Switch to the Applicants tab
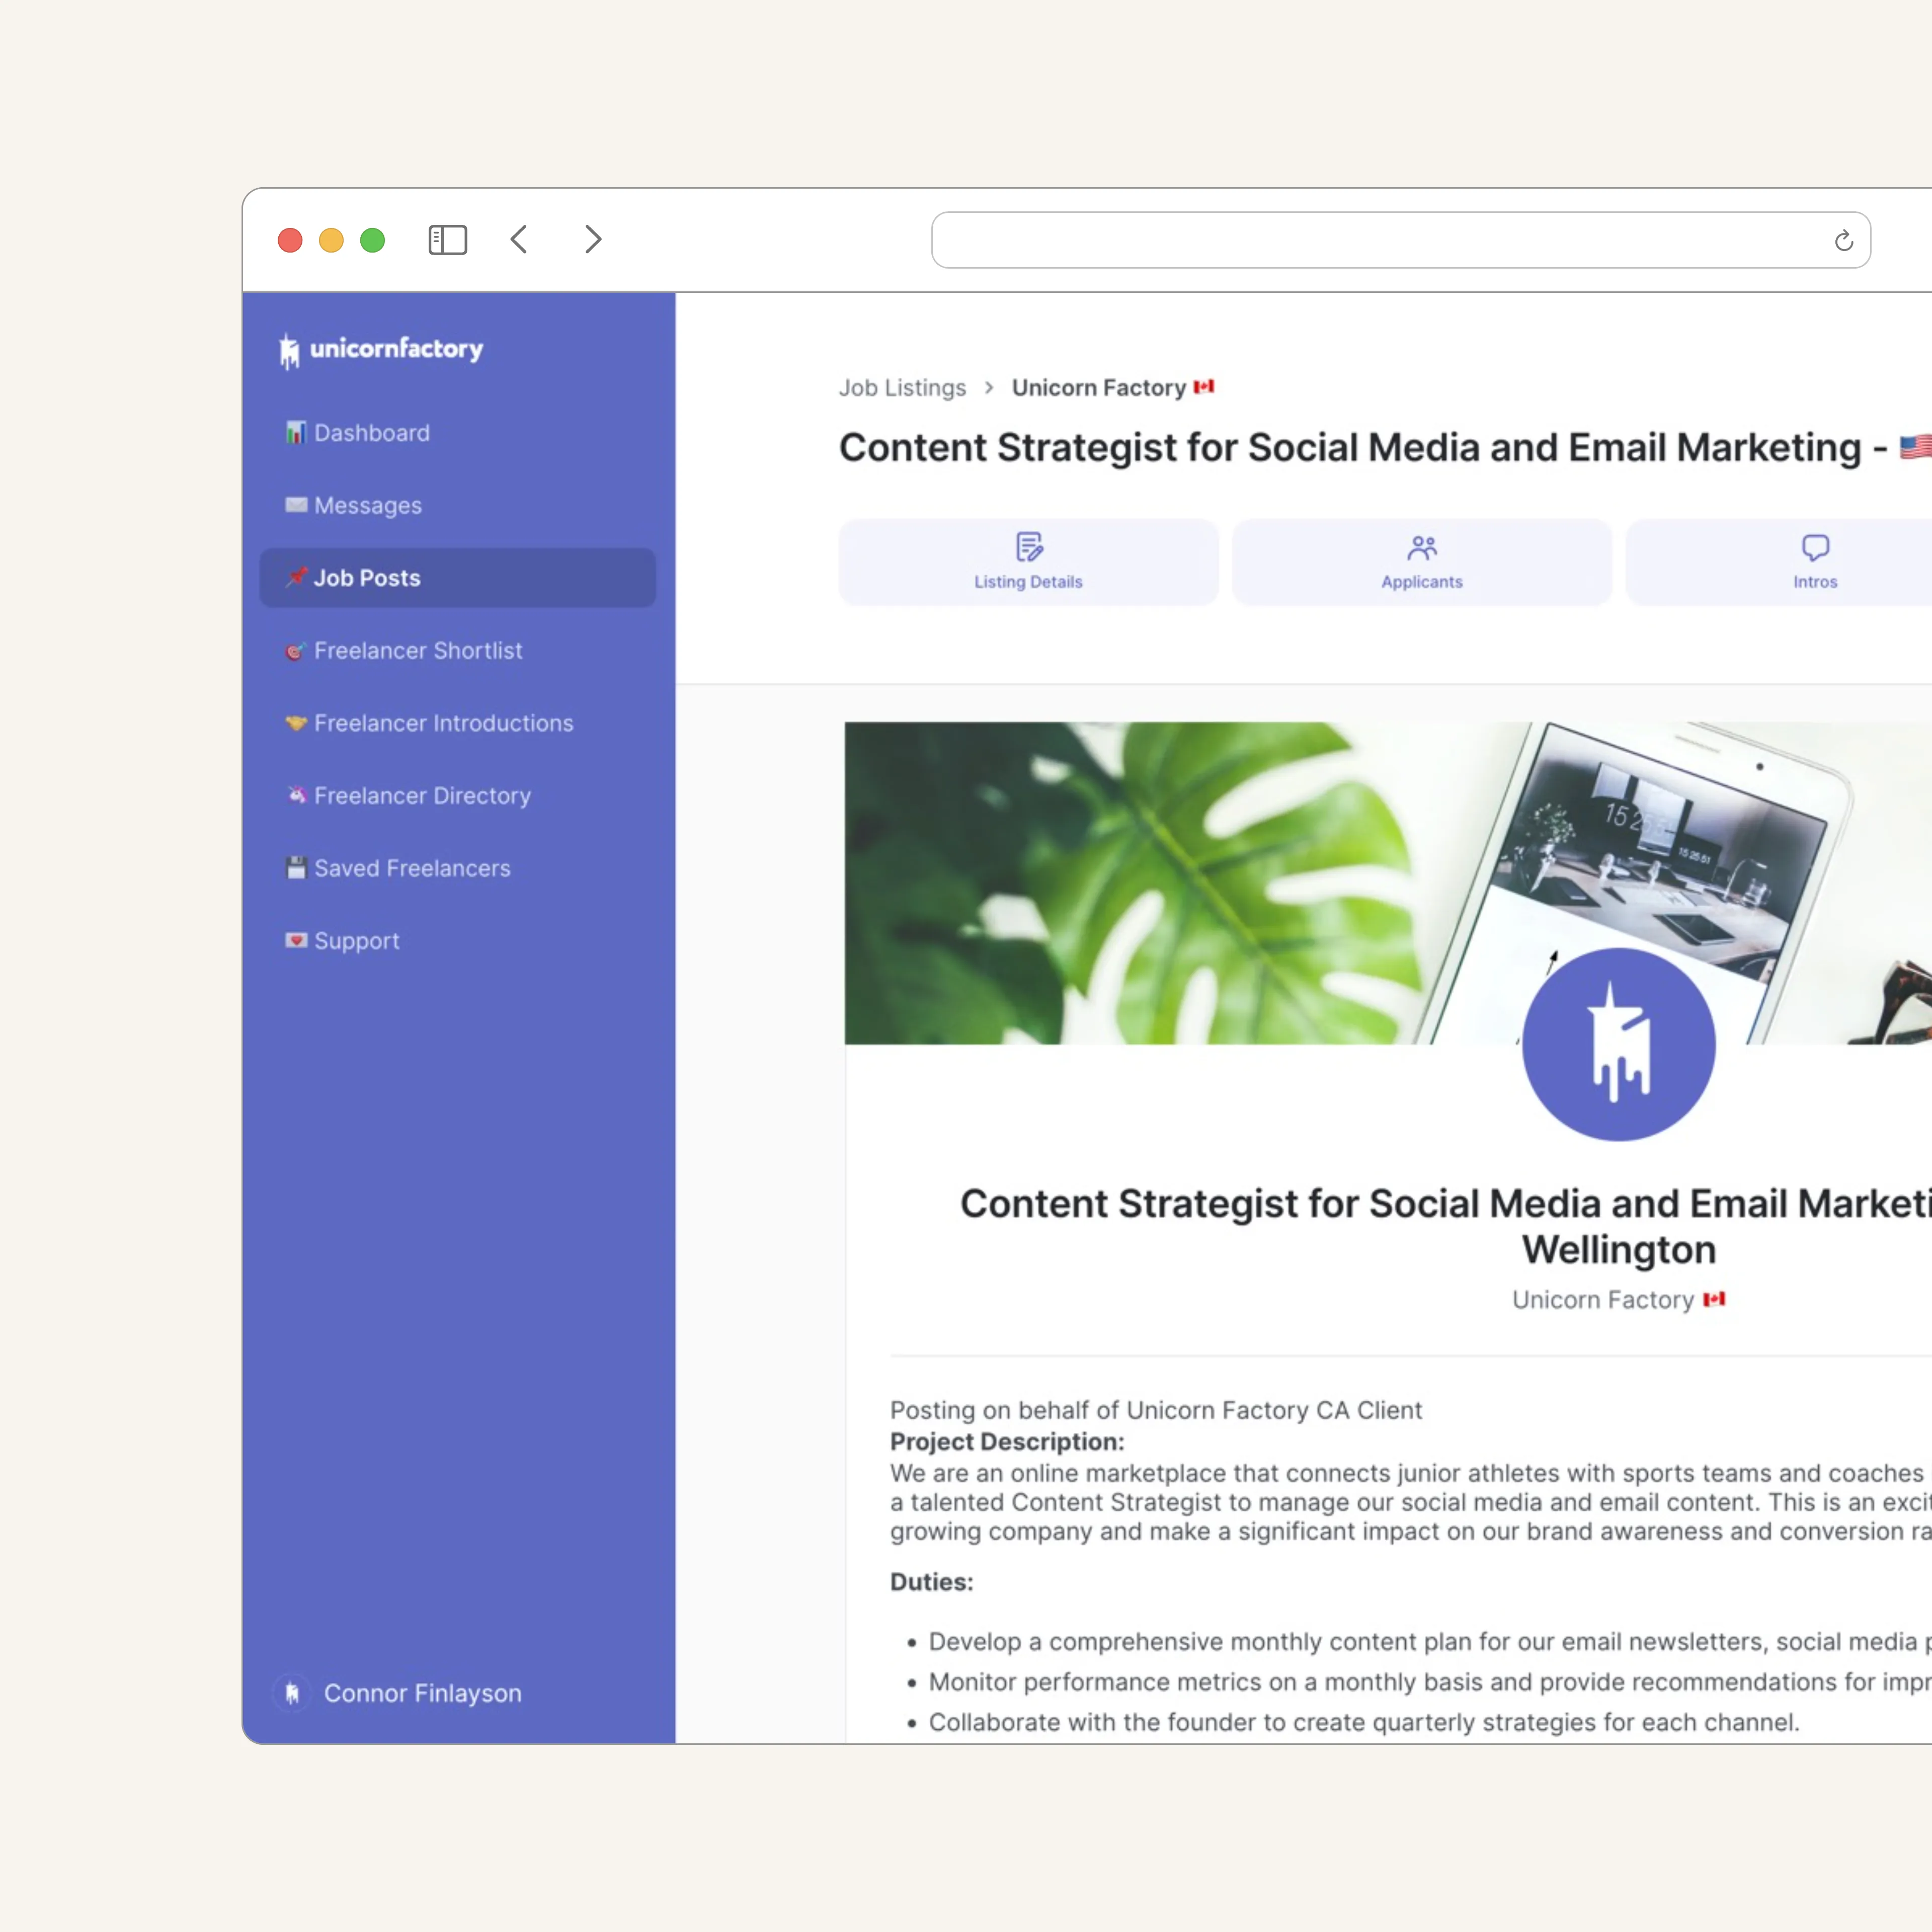Image resolution: width=1932 pixels, height=1932 pixels. 1421,562
